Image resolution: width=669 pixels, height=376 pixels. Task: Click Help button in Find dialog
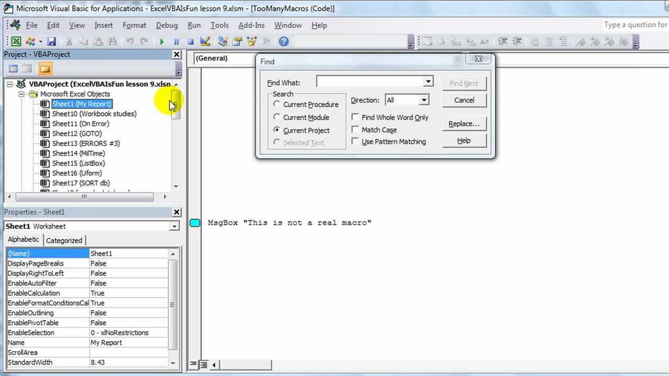point(464,140)
